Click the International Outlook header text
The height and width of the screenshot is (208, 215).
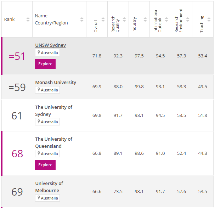(x=158, y=21)
